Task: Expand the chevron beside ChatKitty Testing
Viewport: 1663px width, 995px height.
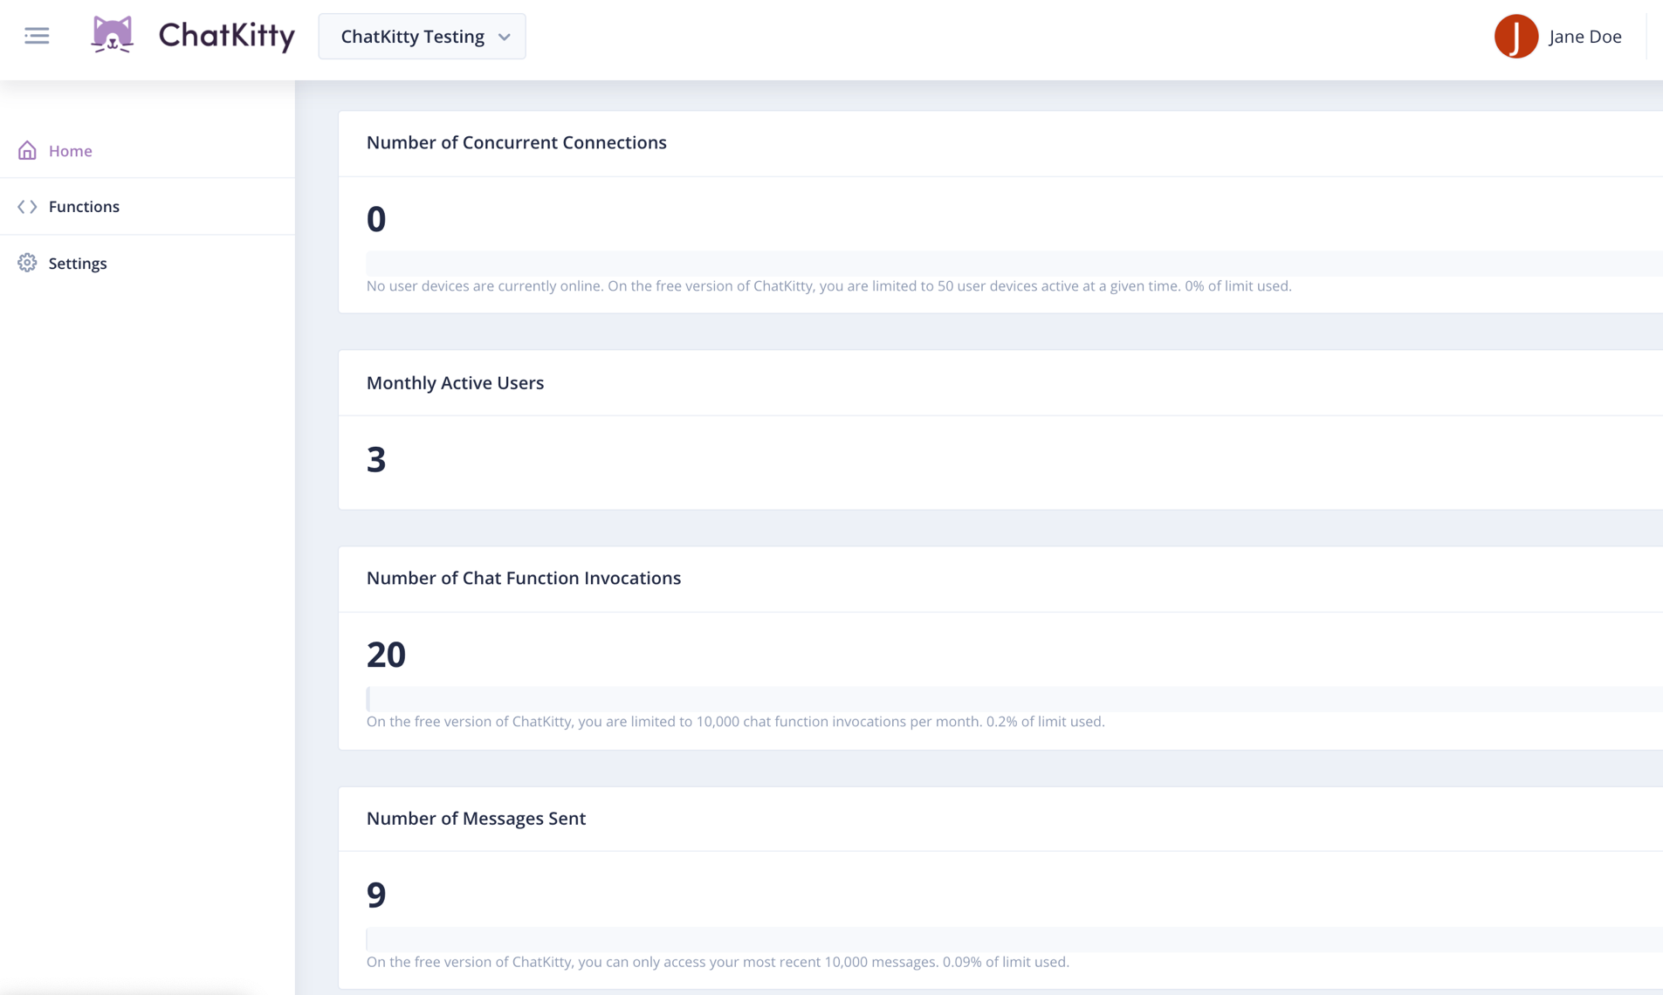Action: [x=504, y=38]
